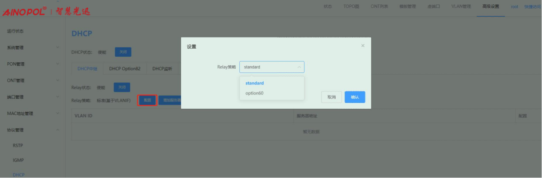
Task: Close the 设置 dialog with X icon
Action: pos(363,46)
